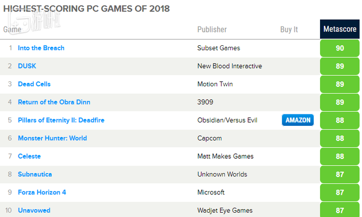This screenshot has width=362, height=217.
Task: Select Return of the Obra Dinn link
Action: tap(54, 102)
